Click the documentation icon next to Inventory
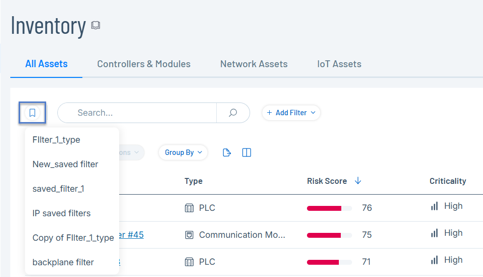The width and height of the screenshot is (483, 277). tap(96, 25)
